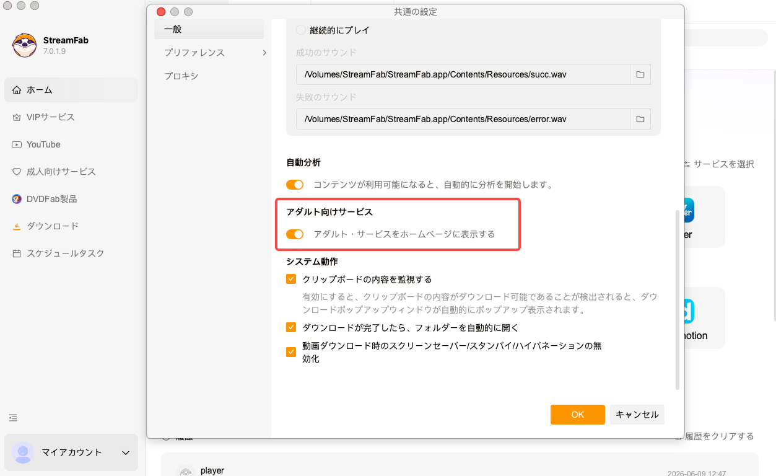The image size is (776, 476).
Task: Uncheck ダウンロードが完了したら、フォルダーを自動的に開く checkbox
Action: [x=291, y=328]
